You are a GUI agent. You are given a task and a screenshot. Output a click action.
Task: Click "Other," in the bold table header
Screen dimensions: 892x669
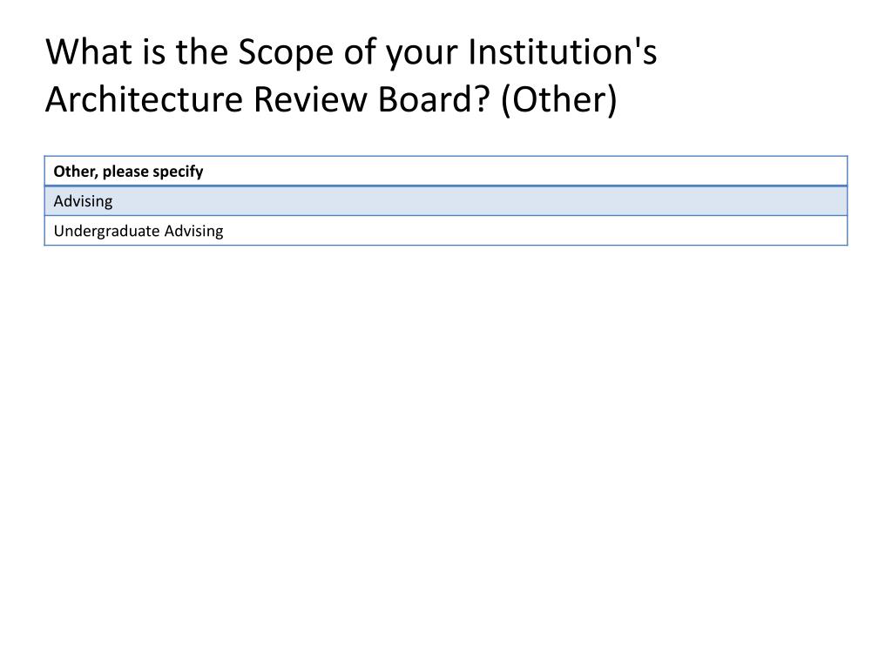pos(76,172)
